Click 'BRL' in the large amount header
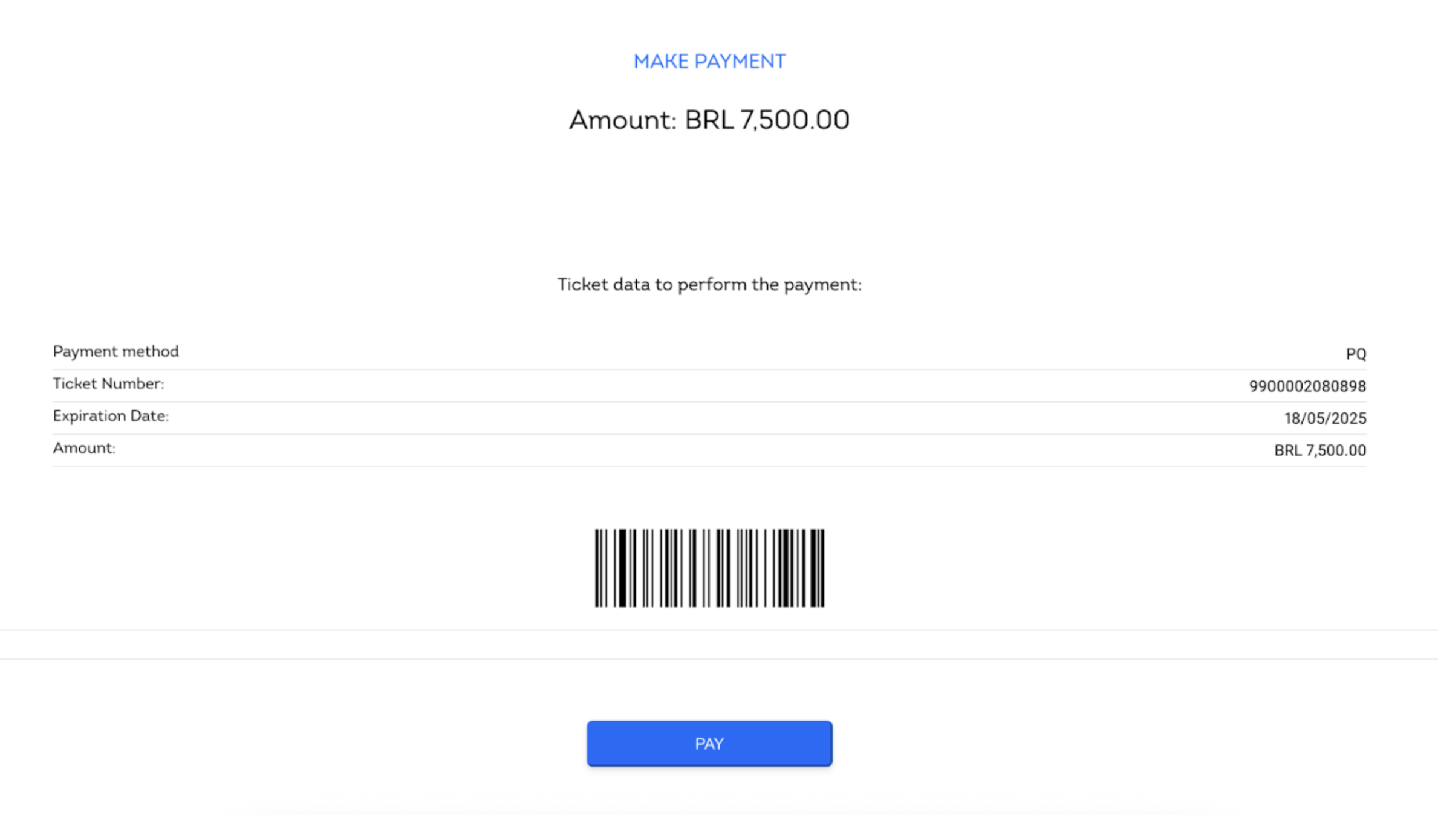Image resolution: width=1438 pixels, height=815 pixels. click(x=709, y=120)
